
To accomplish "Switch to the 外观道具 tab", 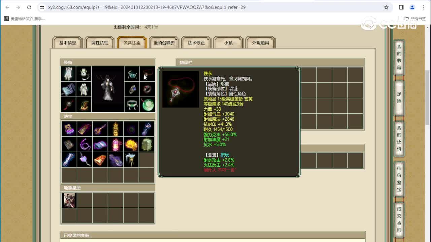I will (x=261, y=43).
